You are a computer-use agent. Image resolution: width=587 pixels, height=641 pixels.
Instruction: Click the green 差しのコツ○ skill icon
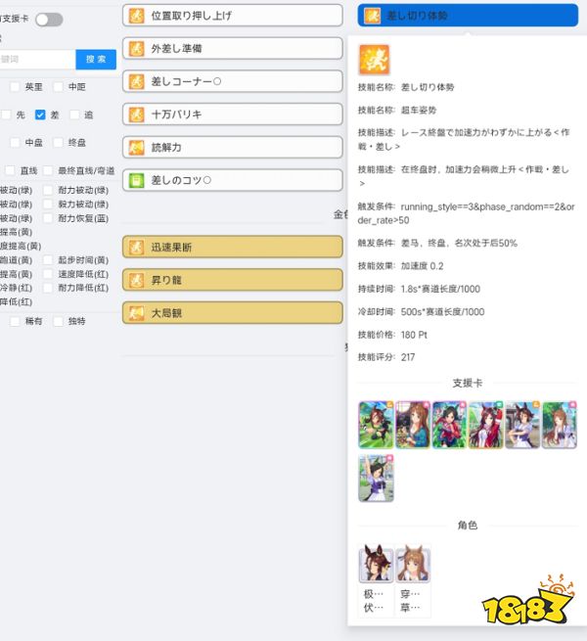[137, 180]
